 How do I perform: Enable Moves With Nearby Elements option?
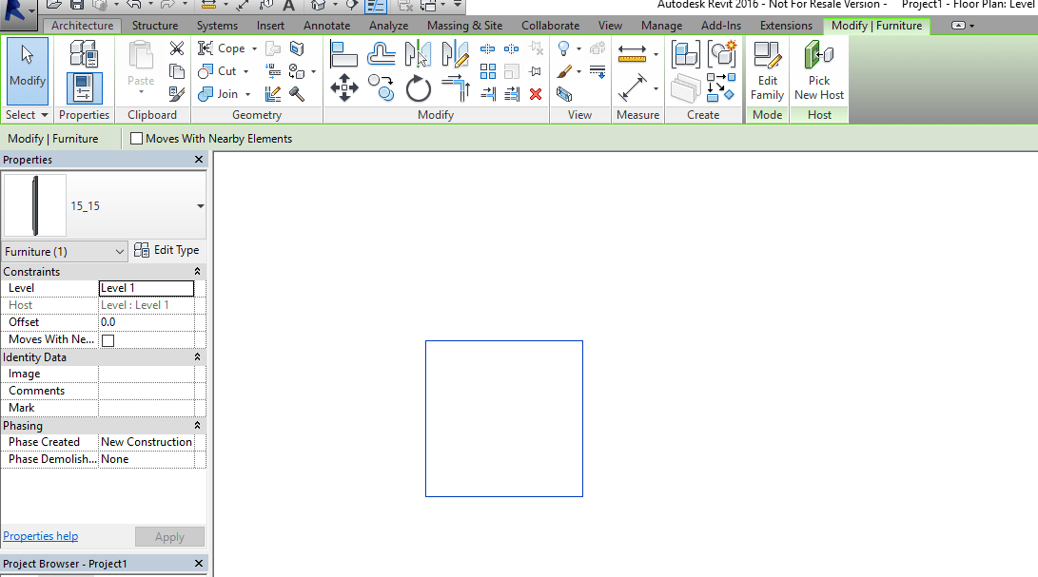click(136, 138)
